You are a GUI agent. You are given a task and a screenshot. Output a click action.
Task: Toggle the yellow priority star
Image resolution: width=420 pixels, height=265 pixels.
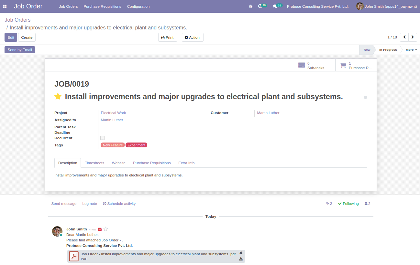coord(58,96)
